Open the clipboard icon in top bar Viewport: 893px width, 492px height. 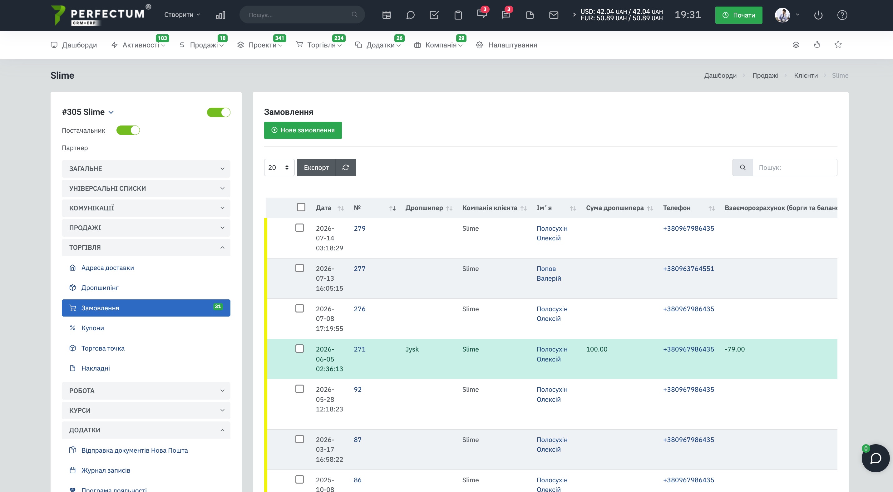tap(458, 15)
